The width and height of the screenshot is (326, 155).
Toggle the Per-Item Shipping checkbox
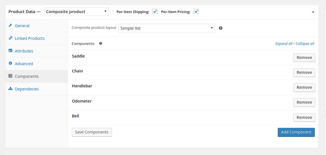(155, 12)
